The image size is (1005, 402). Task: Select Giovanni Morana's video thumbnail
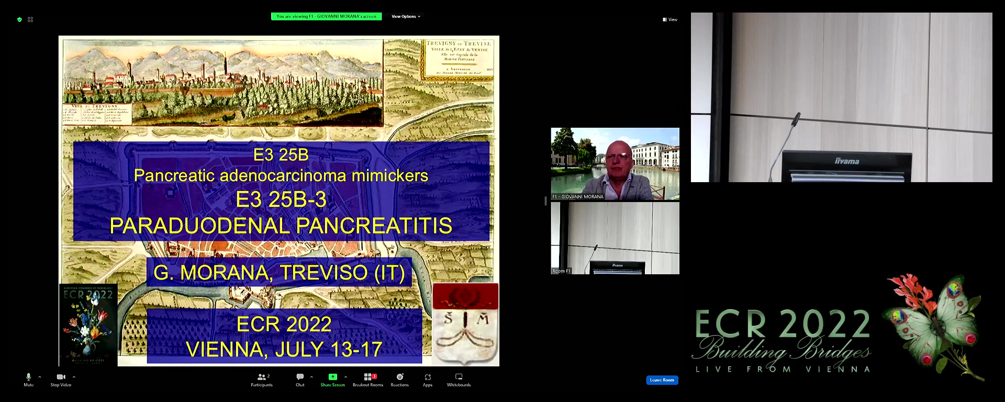(615, 164)
